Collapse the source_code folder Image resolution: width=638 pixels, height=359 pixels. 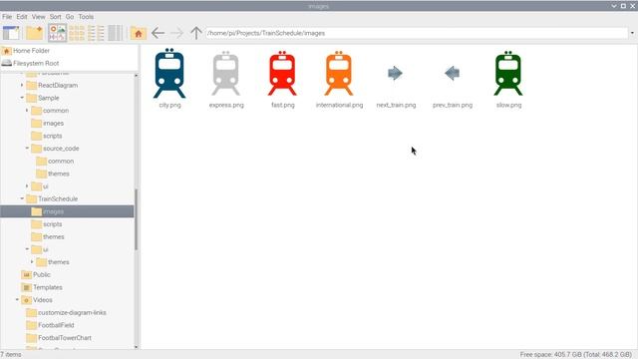(x=27, y=149)
